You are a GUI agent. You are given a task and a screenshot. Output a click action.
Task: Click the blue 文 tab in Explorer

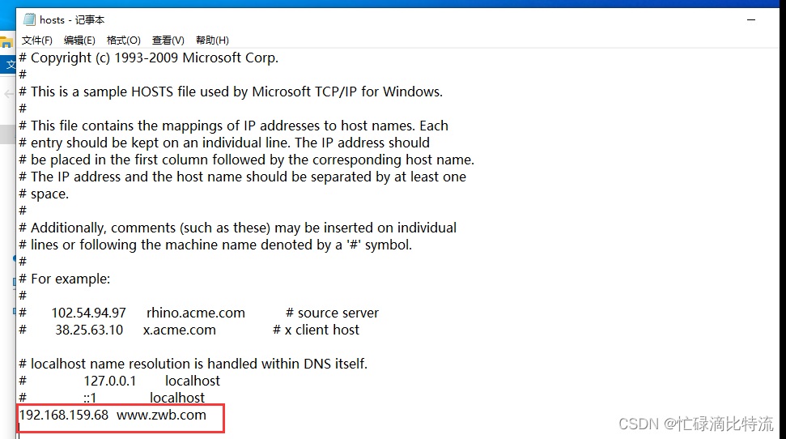[8, 65]
